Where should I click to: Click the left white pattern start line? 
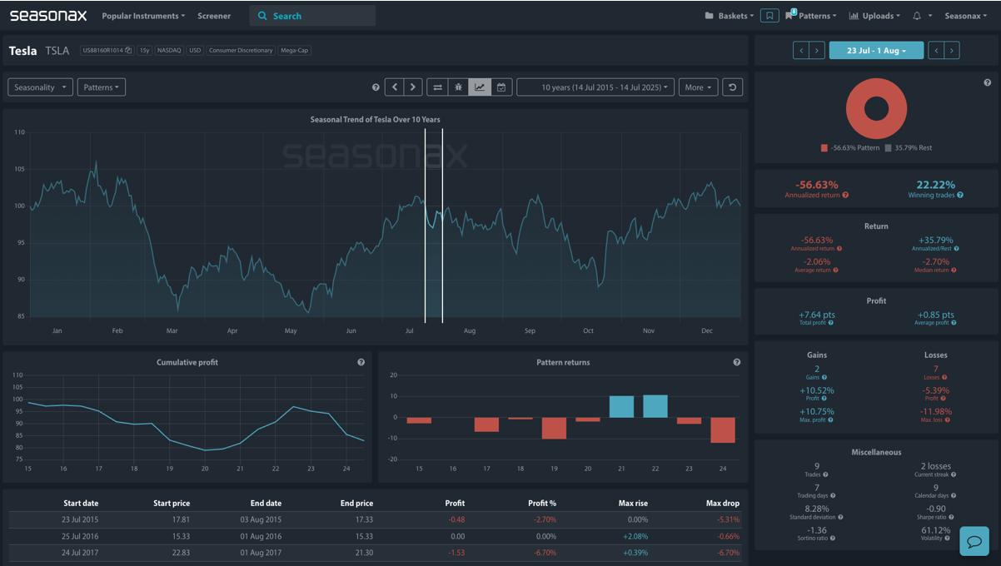425,225
